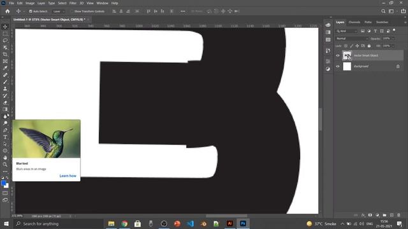The height and width of the screenshot is (229, 408).
Task: Select the History Brush tool
Action: 5,95
